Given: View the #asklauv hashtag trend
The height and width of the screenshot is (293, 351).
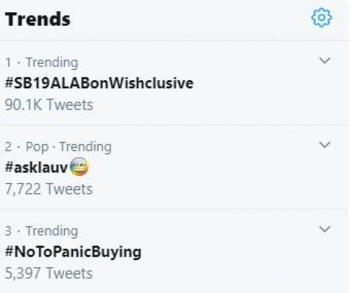Looking at the screenshot, I should click(36, 168).
